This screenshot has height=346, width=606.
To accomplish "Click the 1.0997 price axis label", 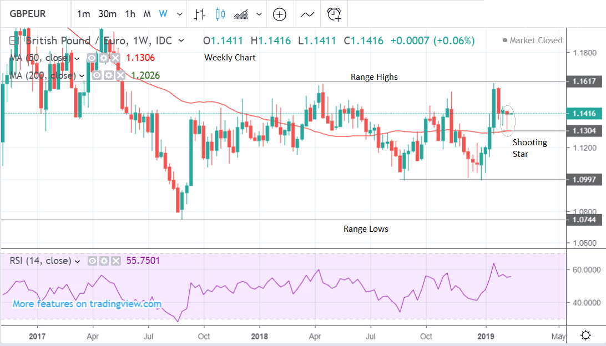I will [x=584, y=180].
